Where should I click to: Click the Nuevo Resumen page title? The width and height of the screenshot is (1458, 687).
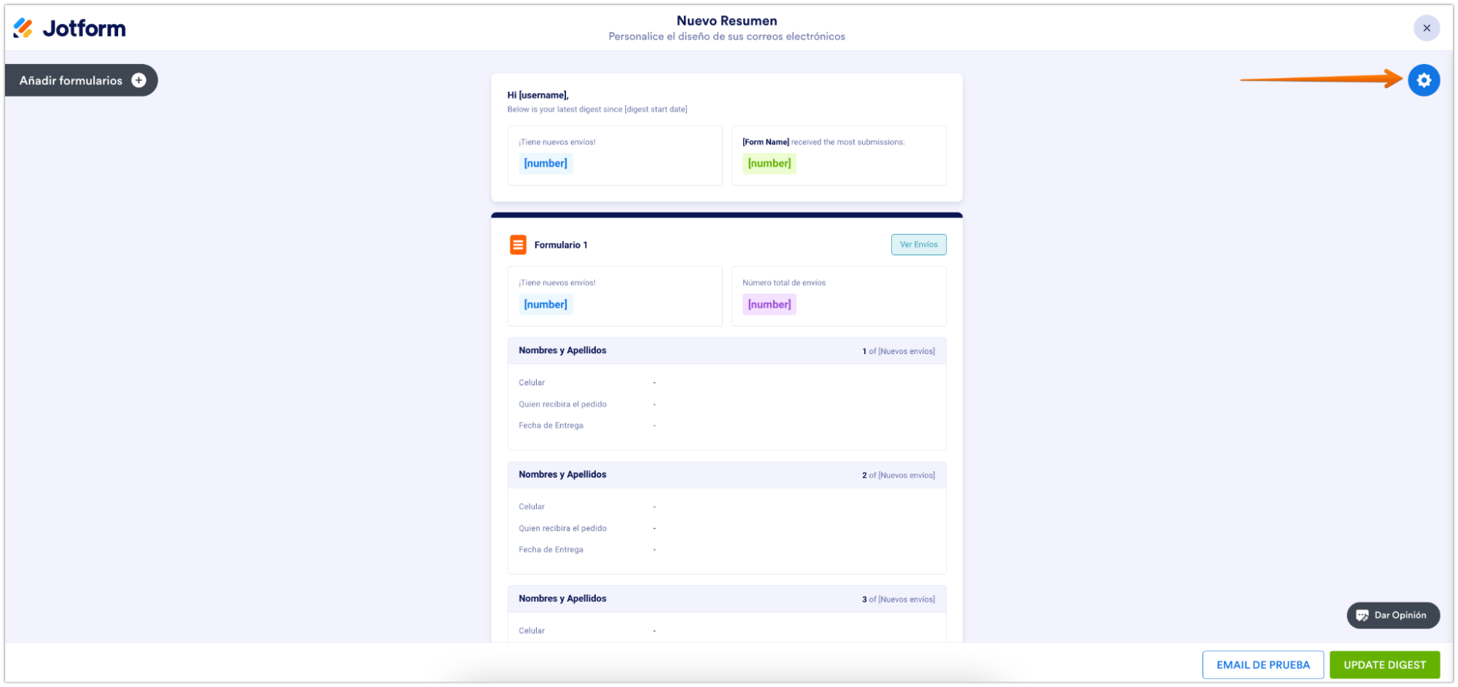(726, 20)
